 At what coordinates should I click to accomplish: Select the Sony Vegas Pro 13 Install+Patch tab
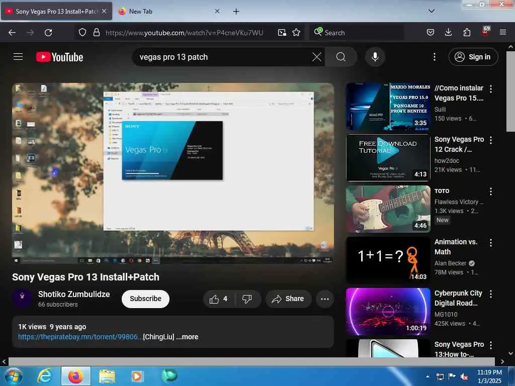[x=57, y=11]
